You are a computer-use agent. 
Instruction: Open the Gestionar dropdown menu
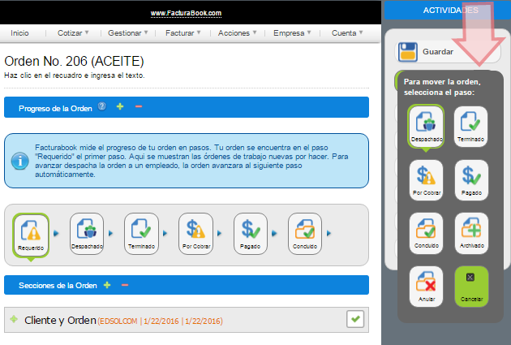click(x=128, y=33)
